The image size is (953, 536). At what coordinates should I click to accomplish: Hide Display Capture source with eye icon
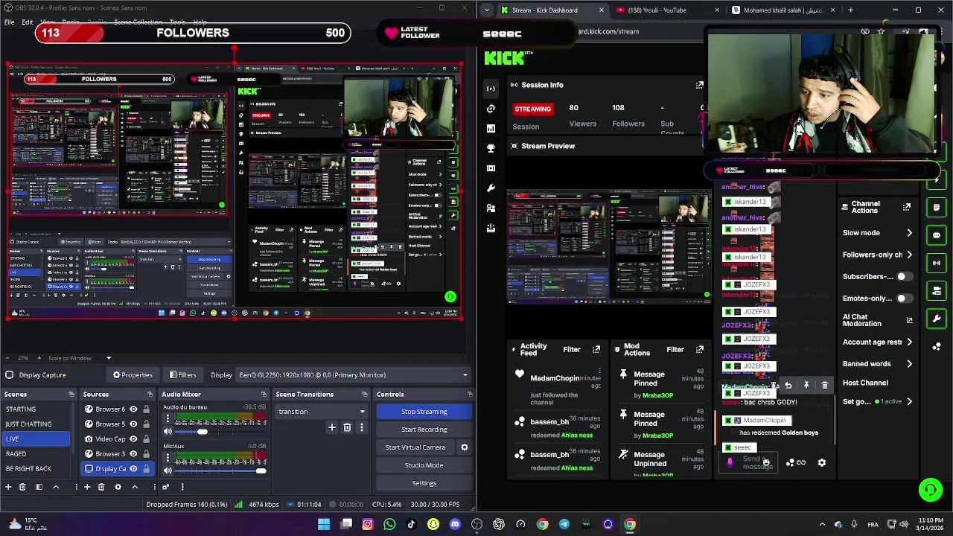pyautogui.click(x=134, y=468)
